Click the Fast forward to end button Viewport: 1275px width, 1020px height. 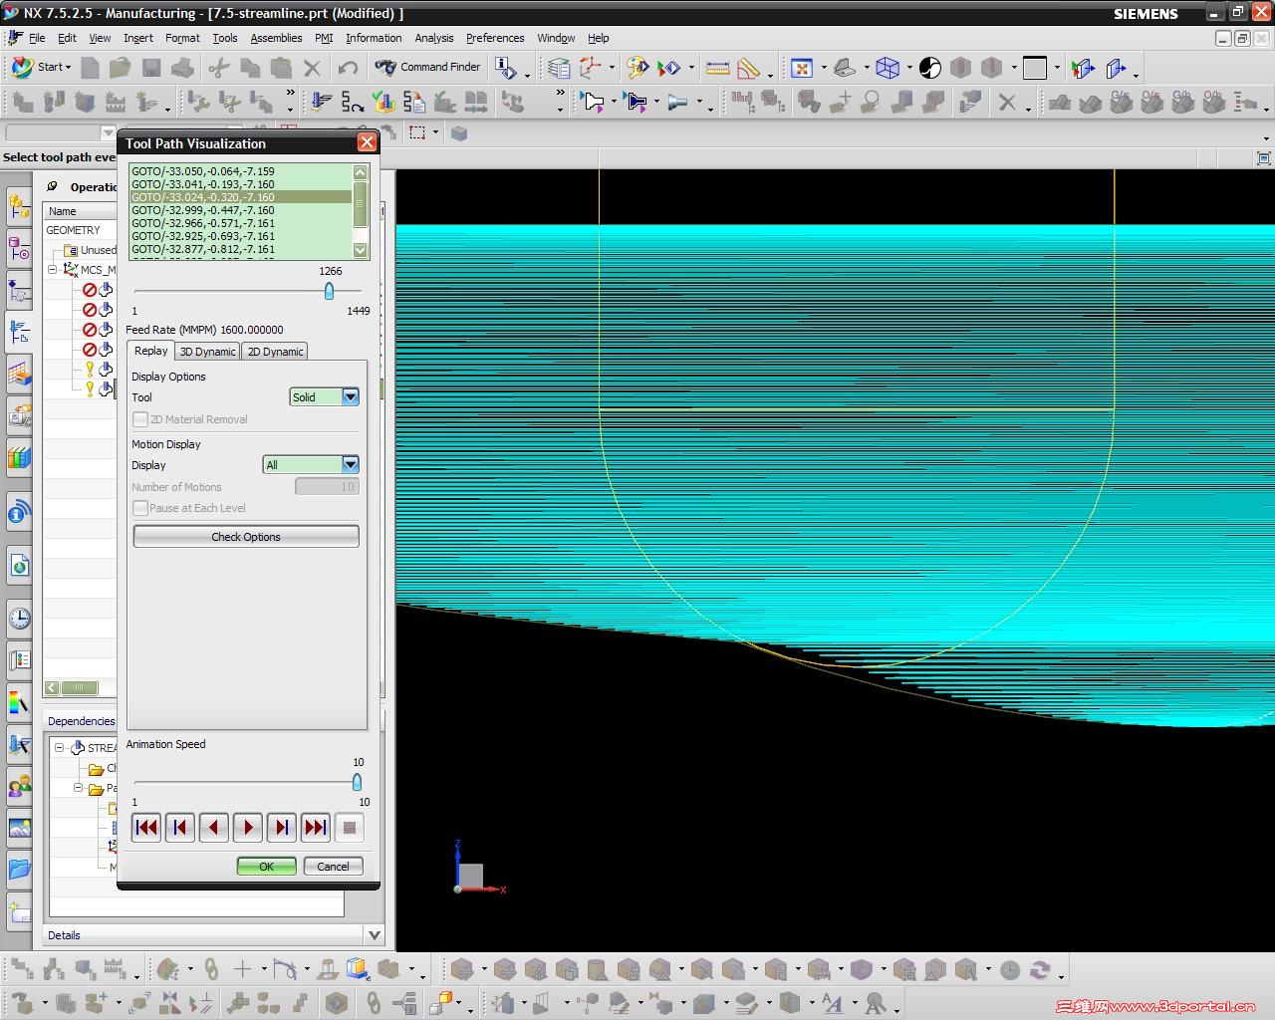[316, 827]
